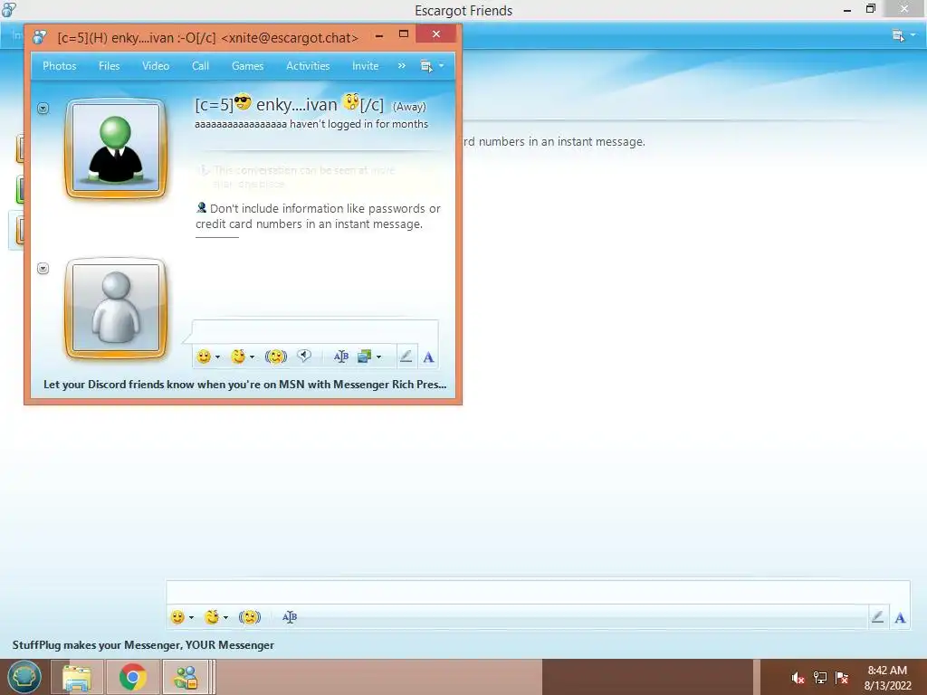Viewport: 927px width, 695px height.
Task: Click the network tray icon
Action: pos(820,678)
